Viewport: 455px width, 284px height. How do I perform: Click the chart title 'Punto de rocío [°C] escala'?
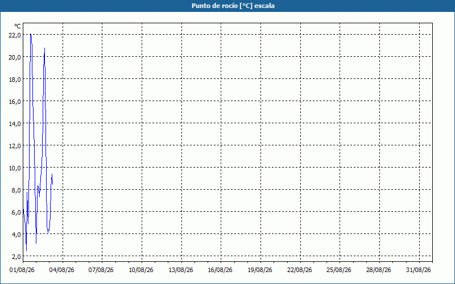[x=233, y=6]
